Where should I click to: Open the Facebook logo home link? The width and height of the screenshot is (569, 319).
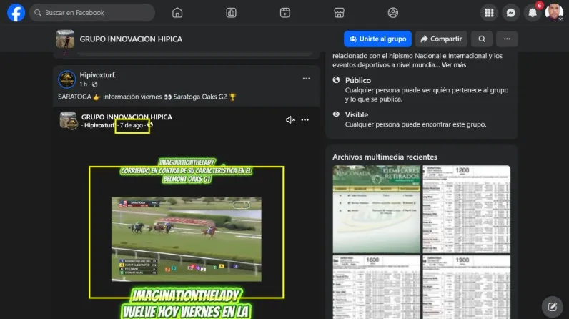click(x=16, y=13)
